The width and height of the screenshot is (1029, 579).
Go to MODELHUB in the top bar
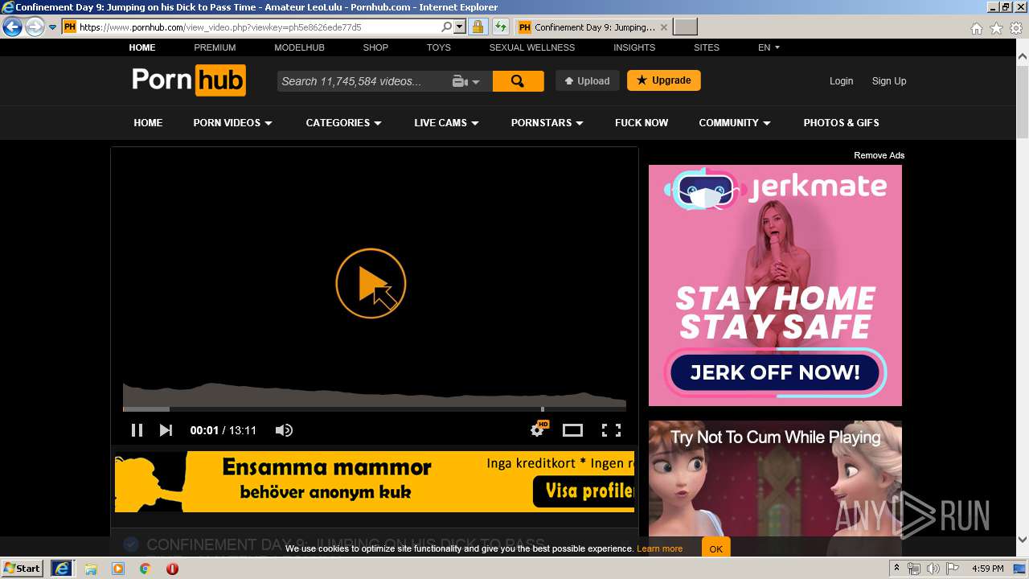(299, 47)
